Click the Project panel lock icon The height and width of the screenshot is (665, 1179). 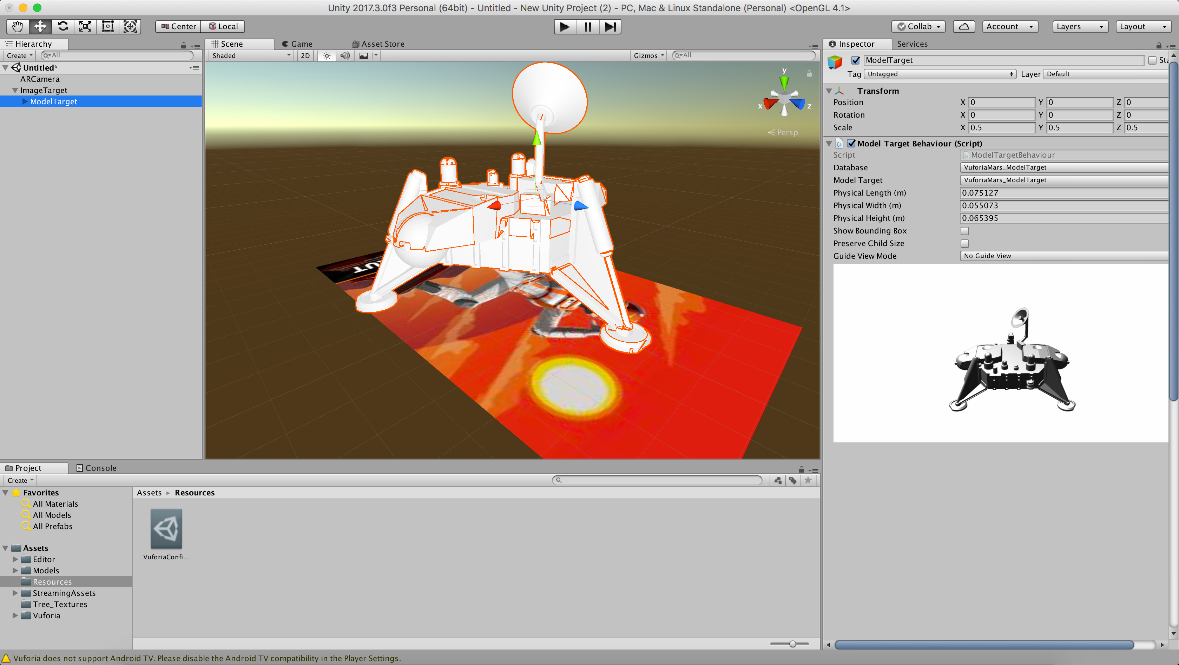[x=802, y=469]
